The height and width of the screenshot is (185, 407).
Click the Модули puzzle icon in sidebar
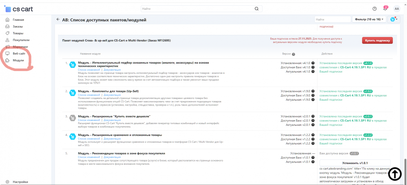click(x=7, y=60)
